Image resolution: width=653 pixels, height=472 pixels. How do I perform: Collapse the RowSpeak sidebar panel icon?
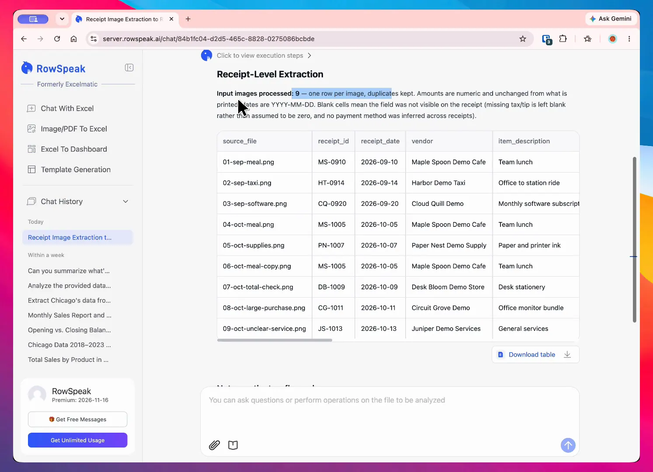pos(129,67)
